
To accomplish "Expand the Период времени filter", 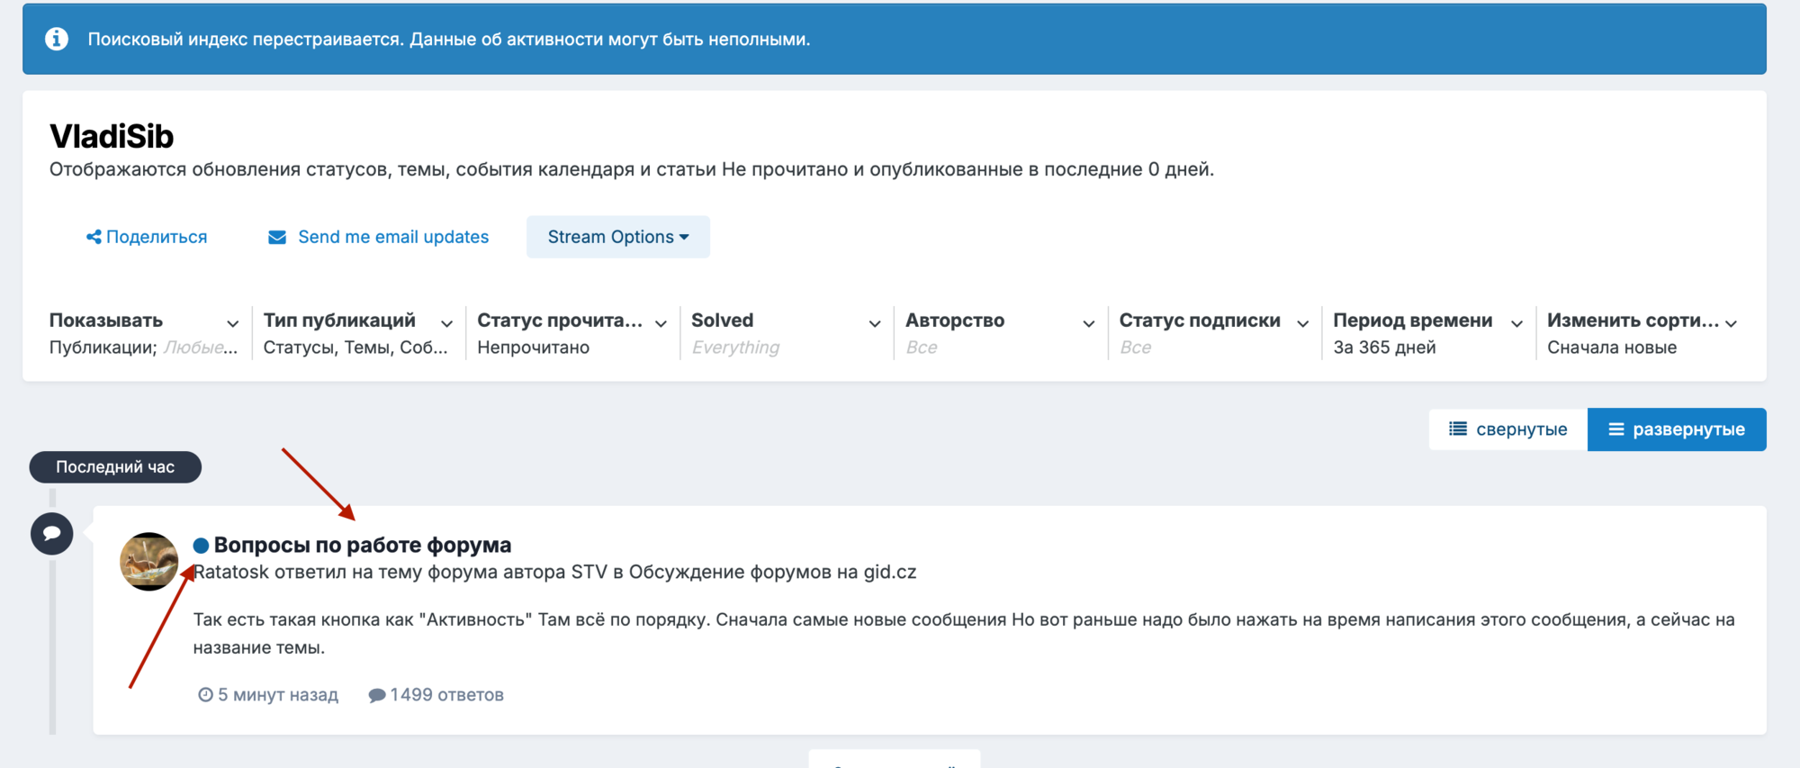I will tap(1428, 333).
